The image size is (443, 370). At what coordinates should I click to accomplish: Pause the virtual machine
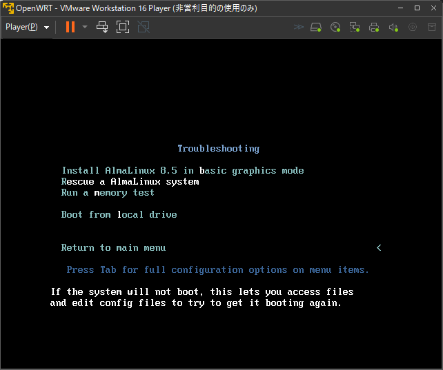[x=70, y=27]
